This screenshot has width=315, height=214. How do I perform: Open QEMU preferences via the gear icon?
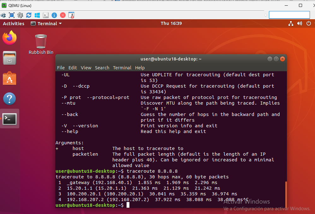pos(20,15)
